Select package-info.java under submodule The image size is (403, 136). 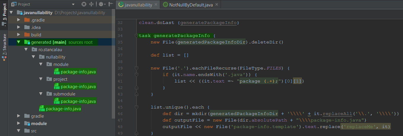[78, 101]
